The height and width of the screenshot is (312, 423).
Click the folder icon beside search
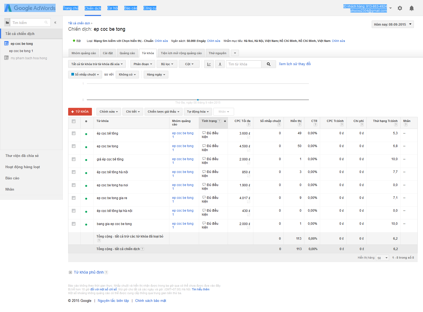point(7,23)
